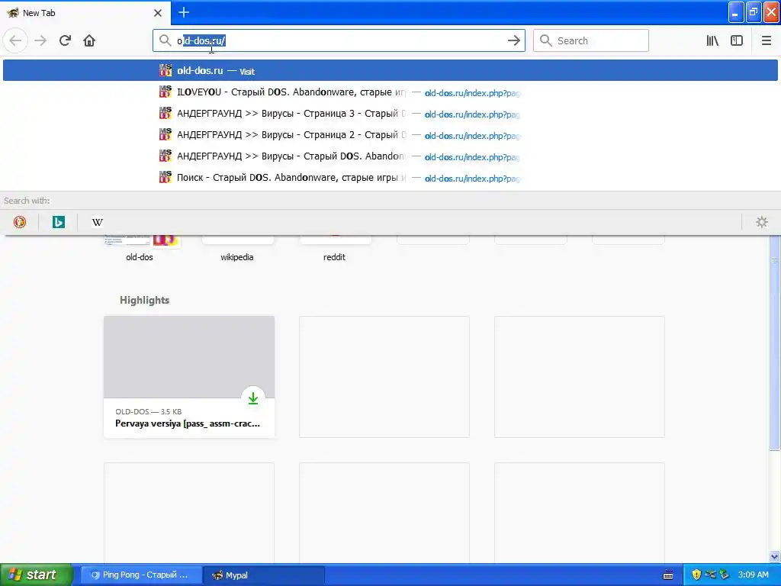
Task: Pick АНДЕРГРАУНД Вирусы Страница 3 suggestion
Action: click(390, 114)
